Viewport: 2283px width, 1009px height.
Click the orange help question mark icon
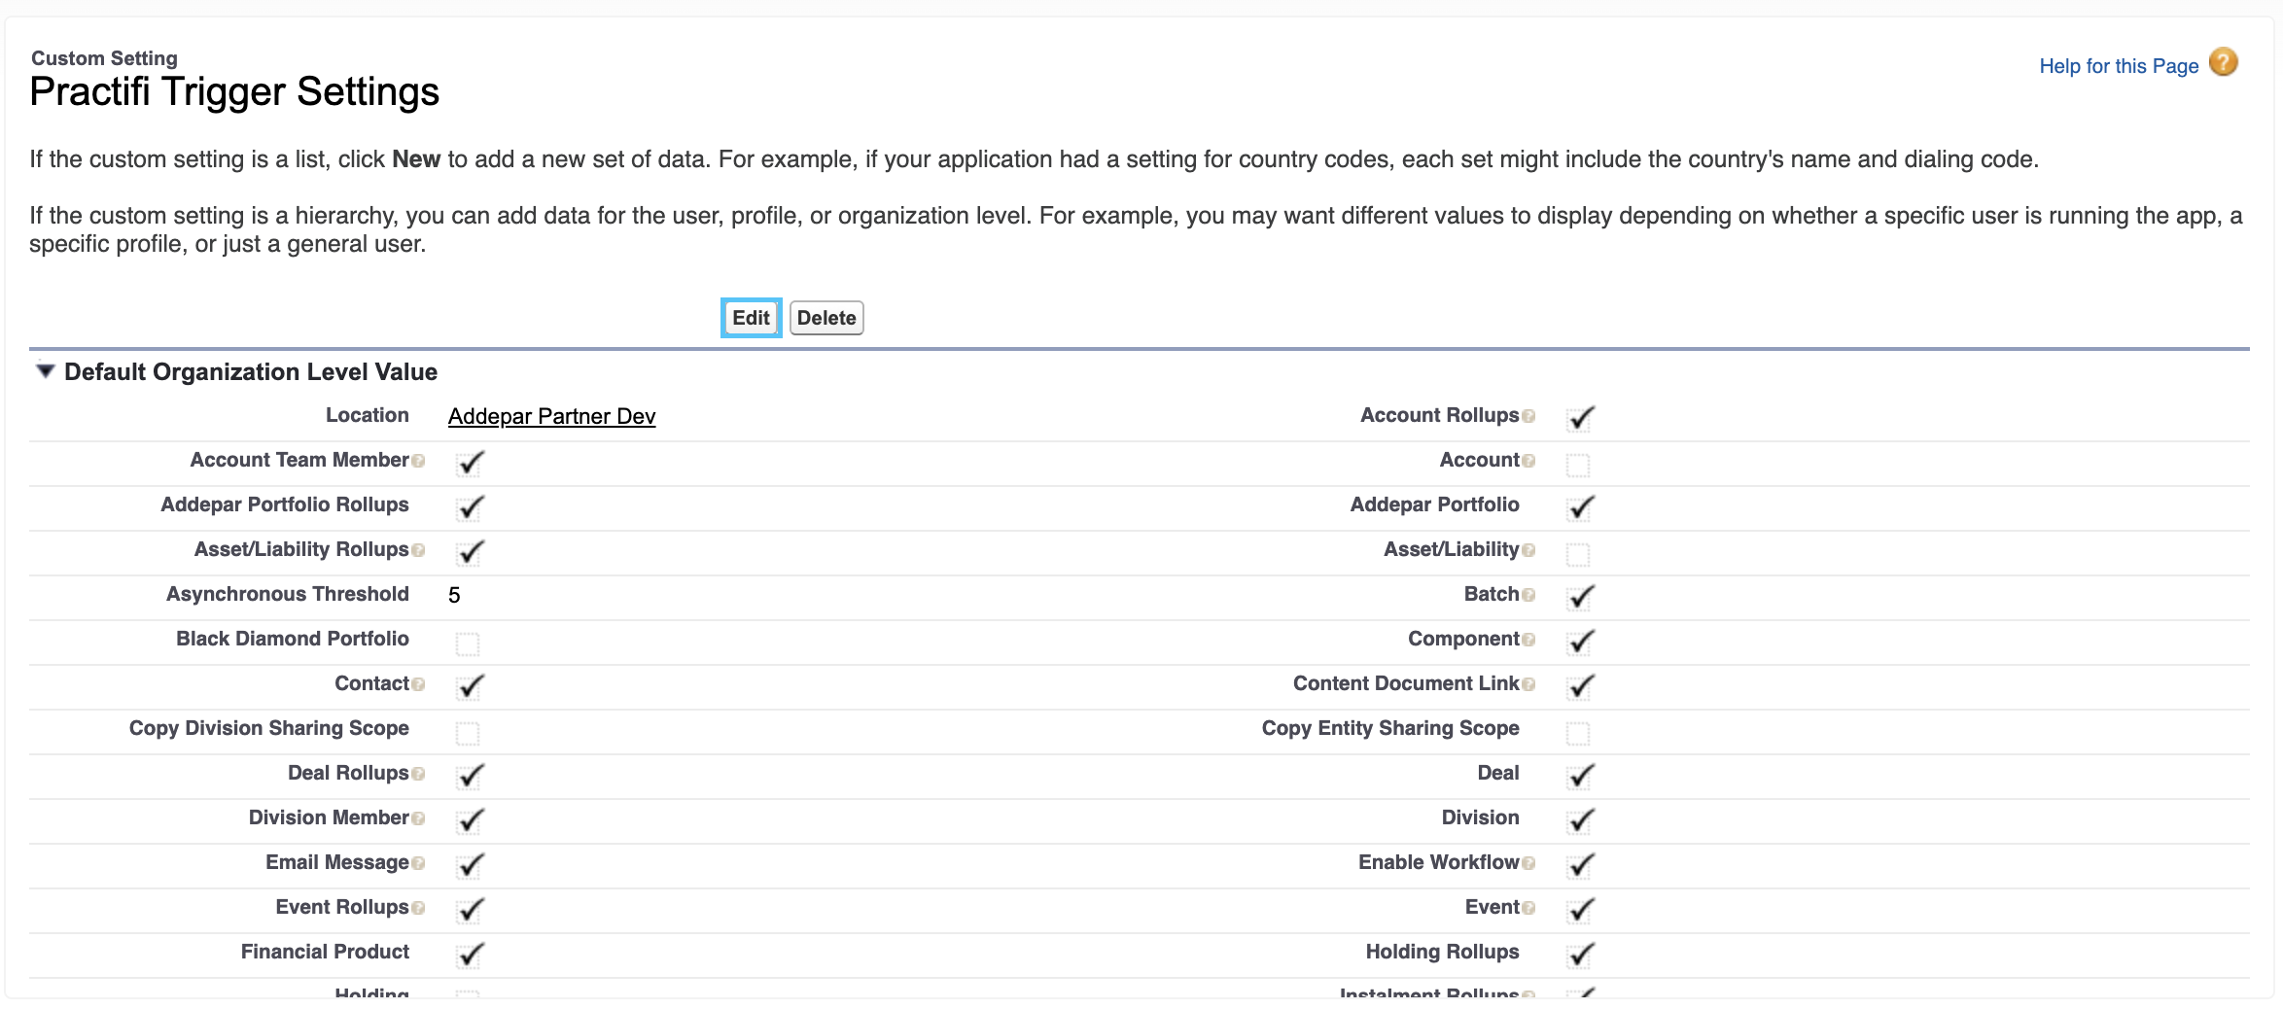2224,62
